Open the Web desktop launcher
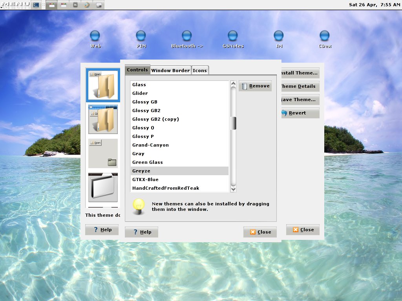Image resolution: width=402 pixels, height=301 pixels. point(95,39)
